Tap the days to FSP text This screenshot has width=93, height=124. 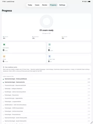47,33
